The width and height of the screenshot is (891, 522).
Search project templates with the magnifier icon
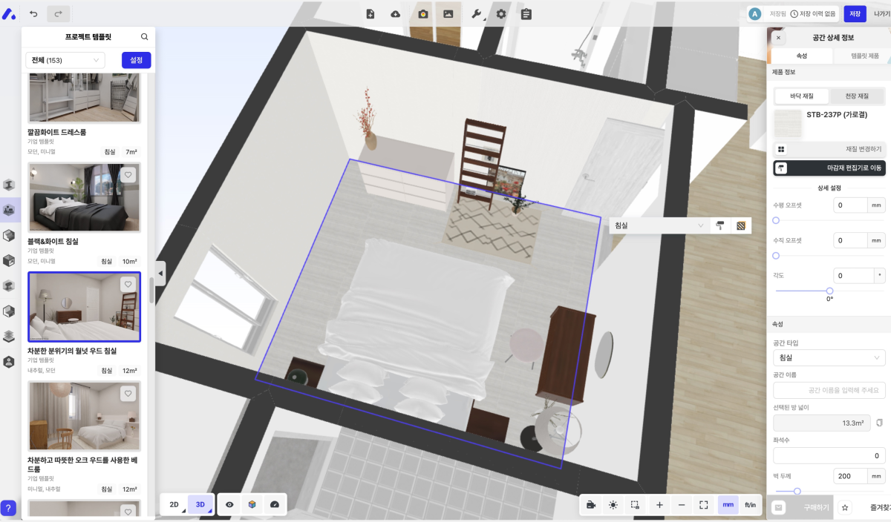pos(144,36)
